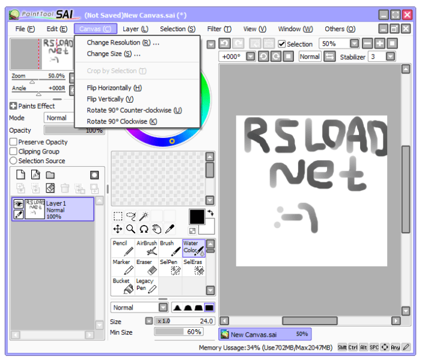
Task: Reset view rotation square button
Action: coord(289,56)
